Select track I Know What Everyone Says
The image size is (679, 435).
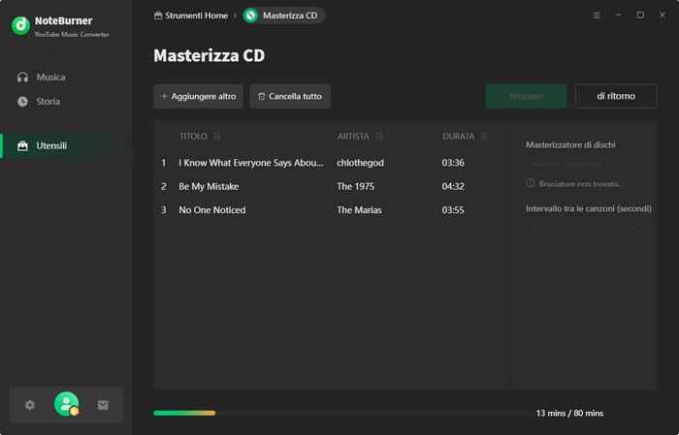pos(250,163)
